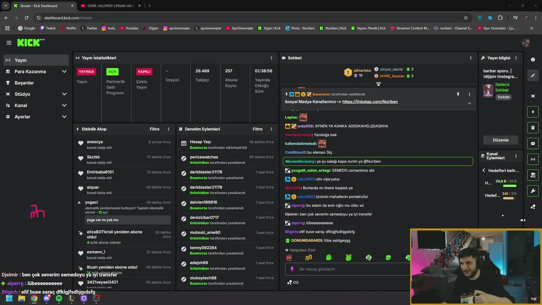Open Etkinlik Akışı Filtre dropdown

155,129
